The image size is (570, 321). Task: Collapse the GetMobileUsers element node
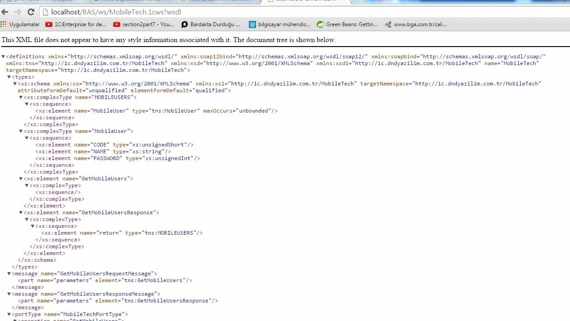[x=21, y=179]
